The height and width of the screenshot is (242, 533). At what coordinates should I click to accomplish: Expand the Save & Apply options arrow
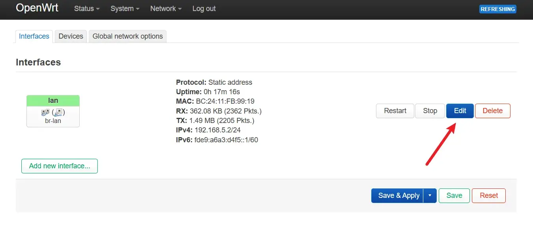pyautogui.click(x=430, y=195)
